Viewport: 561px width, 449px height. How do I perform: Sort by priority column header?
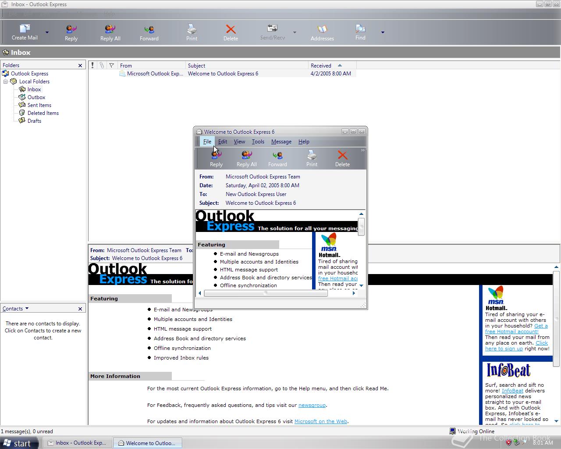(92, 65)
